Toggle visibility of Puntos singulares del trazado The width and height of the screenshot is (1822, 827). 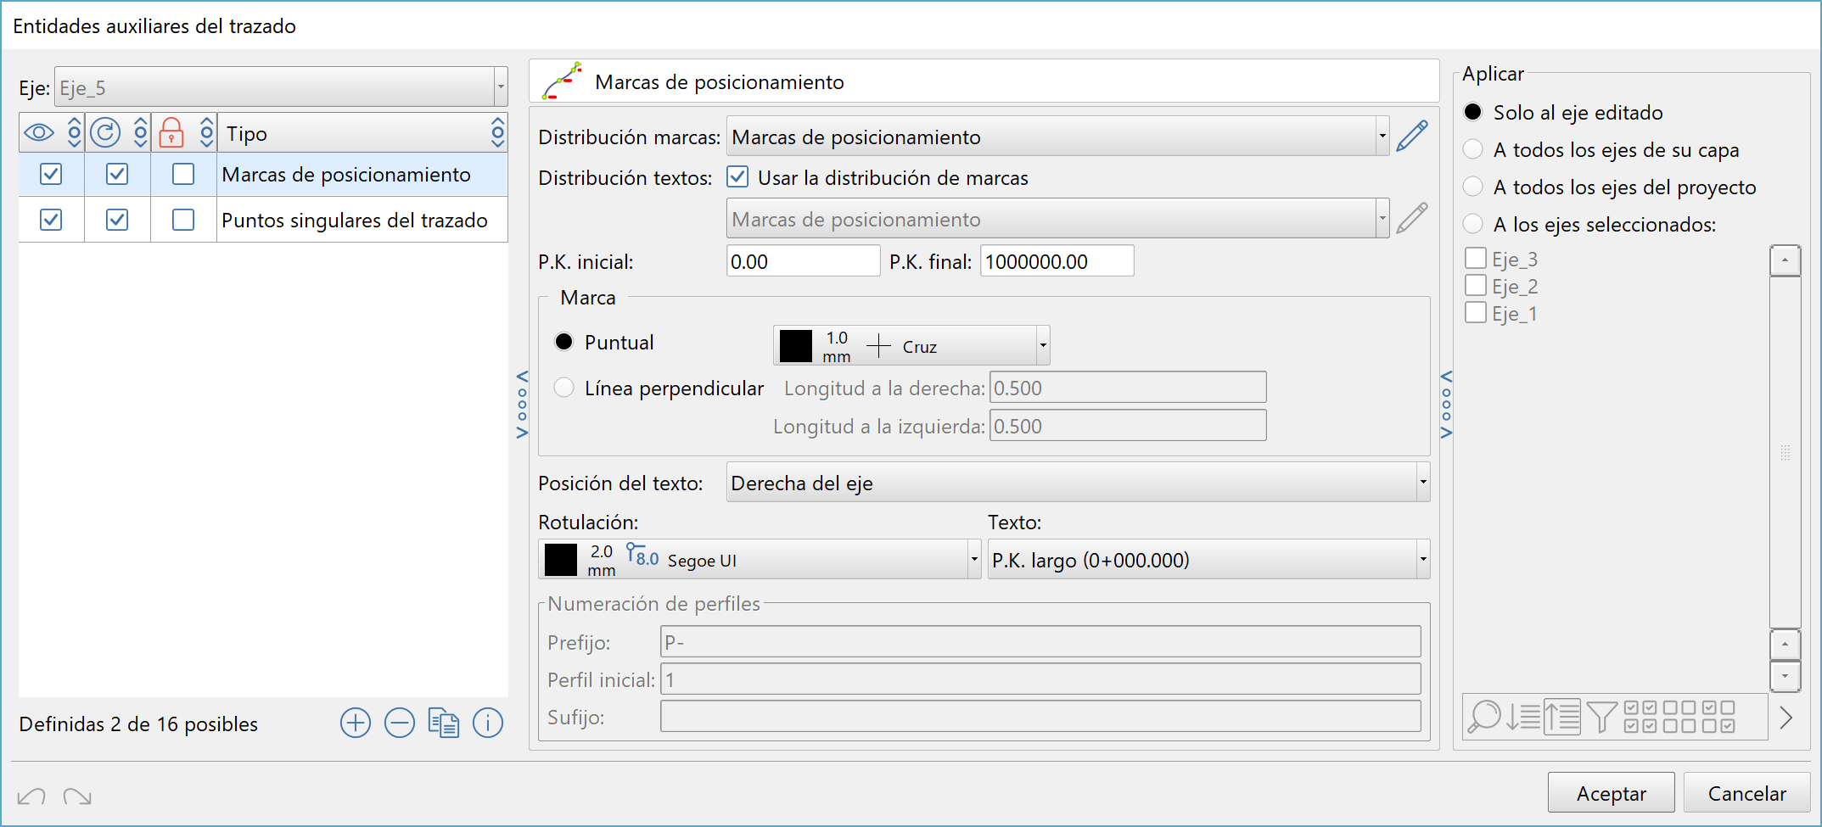coord(51,220)
